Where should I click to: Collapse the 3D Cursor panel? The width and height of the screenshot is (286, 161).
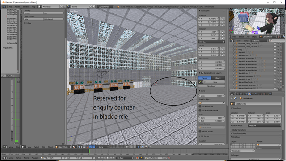point(200,136)
